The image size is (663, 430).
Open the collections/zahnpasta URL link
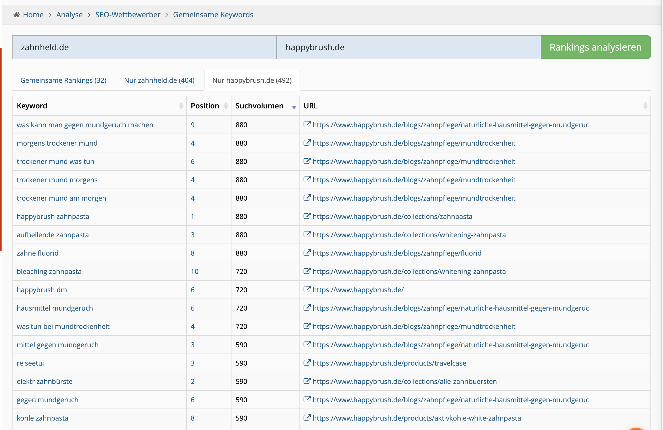(x=393, y=217)
